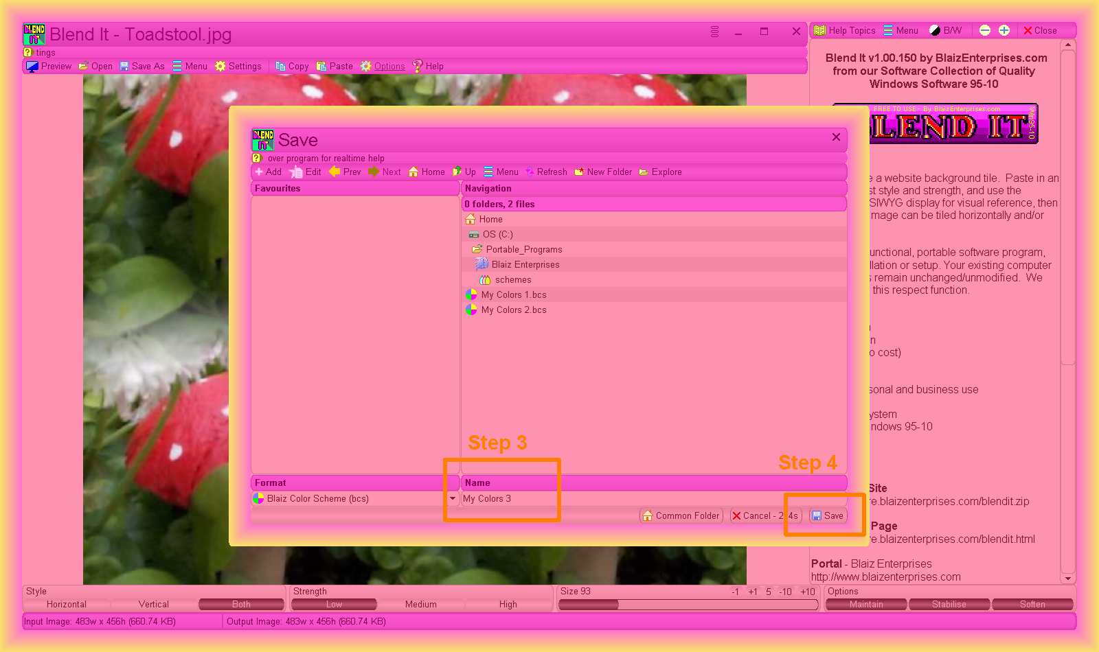The height and width of the screenshot is (652, 1099).
Task: Click plus zoom icon in help panel
Action: click(x=1004, y=31)
